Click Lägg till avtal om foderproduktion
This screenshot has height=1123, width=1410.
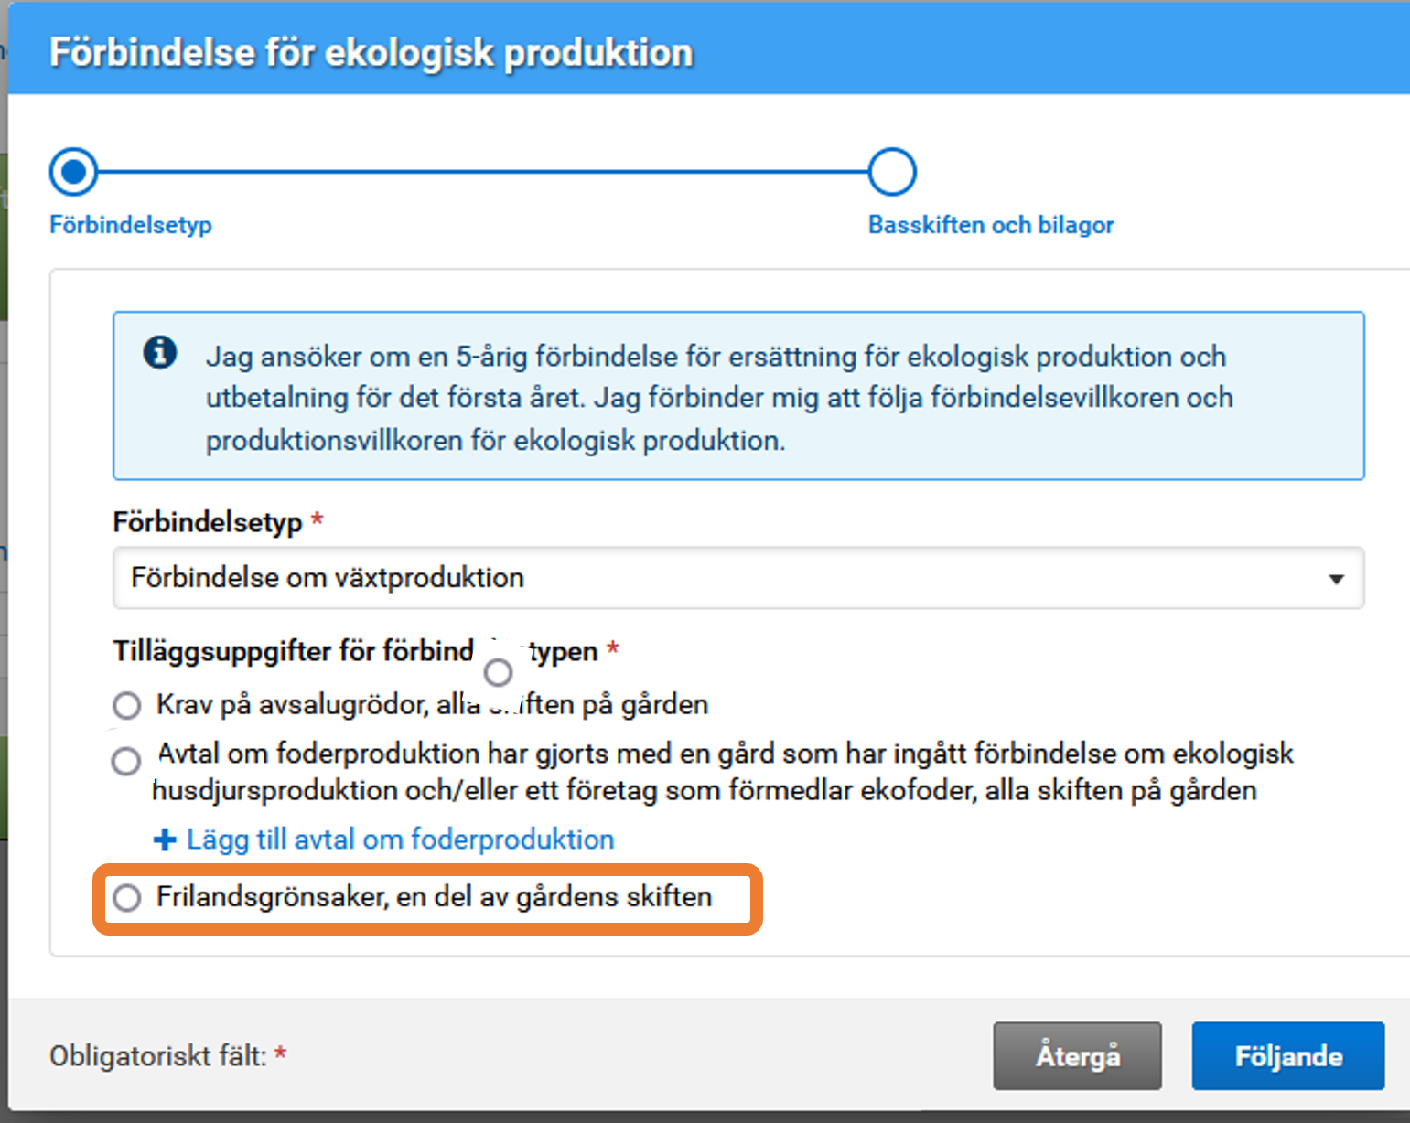coord(400,839)
